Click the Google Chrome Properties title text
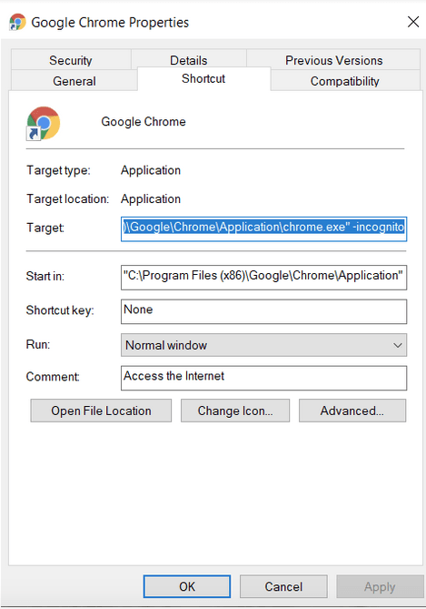426x609 pixels. tap(110, 22)
